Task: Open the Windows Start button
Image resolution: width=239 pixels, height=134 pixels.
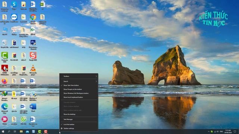Action: 3,131
